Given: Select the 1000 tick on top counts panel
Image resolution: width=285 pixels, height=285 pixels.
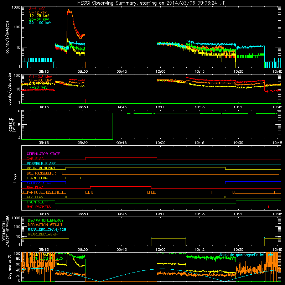Looking at the screenshot, I should 16,7.
